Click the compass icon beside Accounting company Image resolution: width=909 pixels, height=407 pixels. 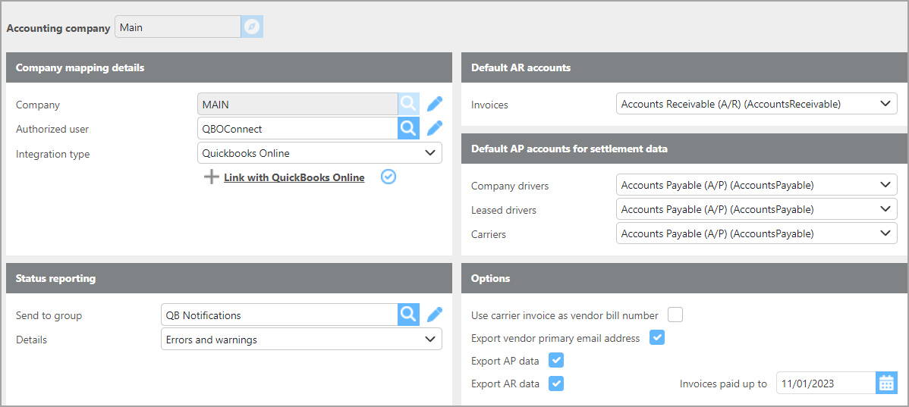(252, 27)
